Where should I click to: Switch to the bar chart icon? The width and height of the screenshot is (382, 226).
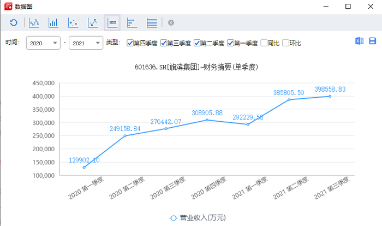[x=53, y=23]
